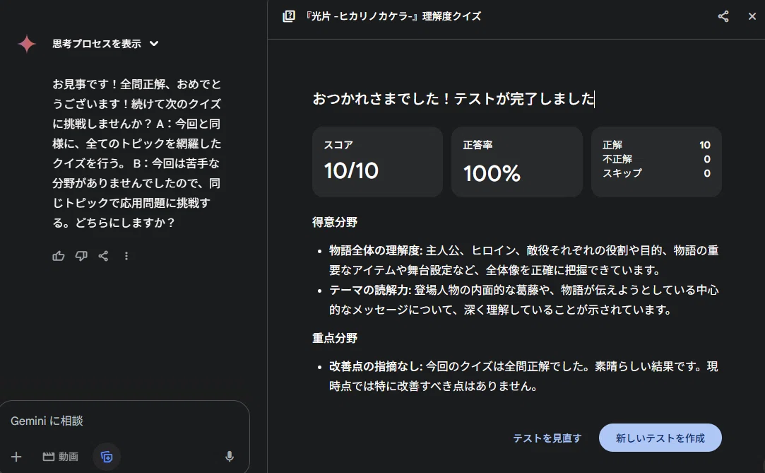This screenshot has height=473, width=765.
Task: Close the quiz panel
Action: click(x=752, y=16)
